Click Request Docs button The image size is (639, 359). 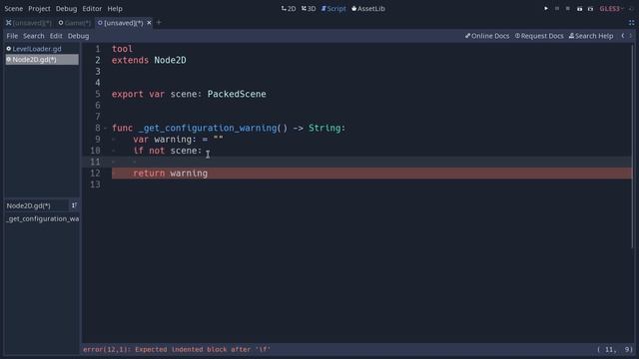coord(539,36)
